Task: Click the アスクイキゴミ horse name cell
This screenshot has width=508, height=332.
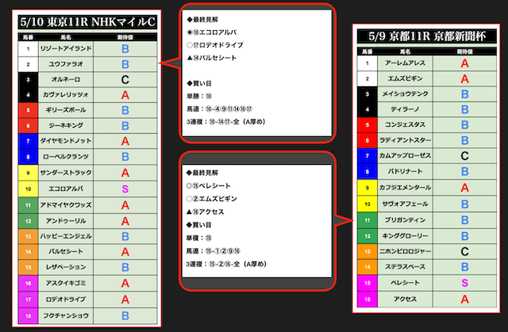Action: [66, 284]
